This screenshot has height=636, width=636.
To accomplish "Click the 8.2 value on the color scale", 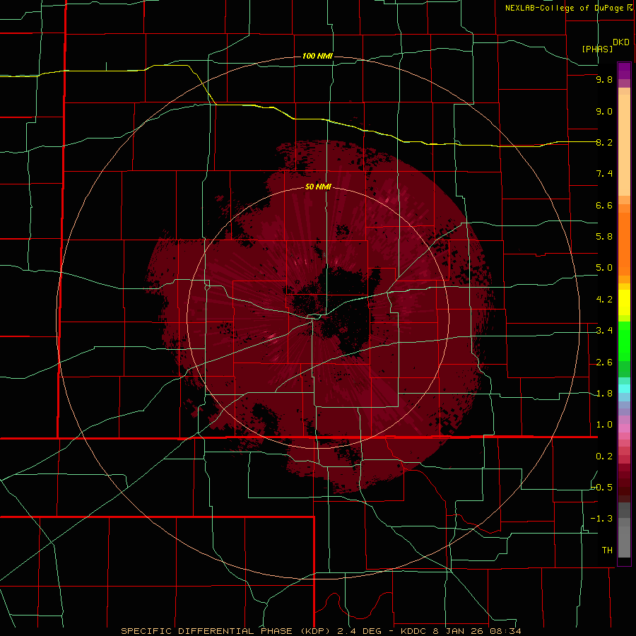I will click(604, 142).
